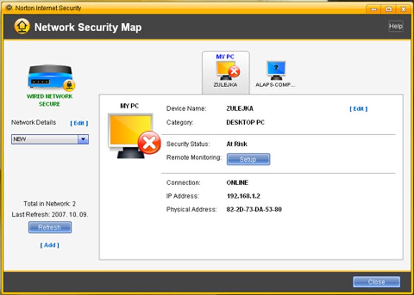
Task: Minimize the Norton Internet Security window
Action: (374, 9)
